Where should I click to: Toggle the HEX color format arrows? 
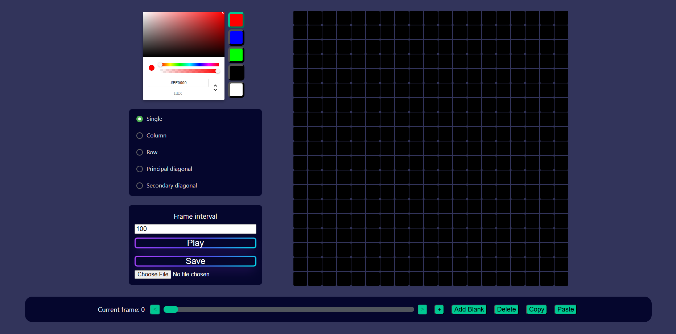click(x=215, y=88)
